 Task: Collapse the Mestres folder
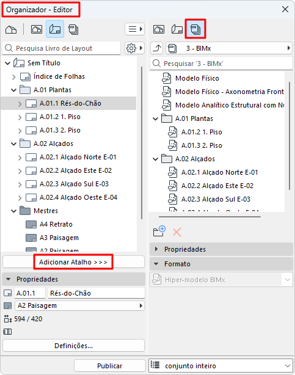click(x=14, y=211)
